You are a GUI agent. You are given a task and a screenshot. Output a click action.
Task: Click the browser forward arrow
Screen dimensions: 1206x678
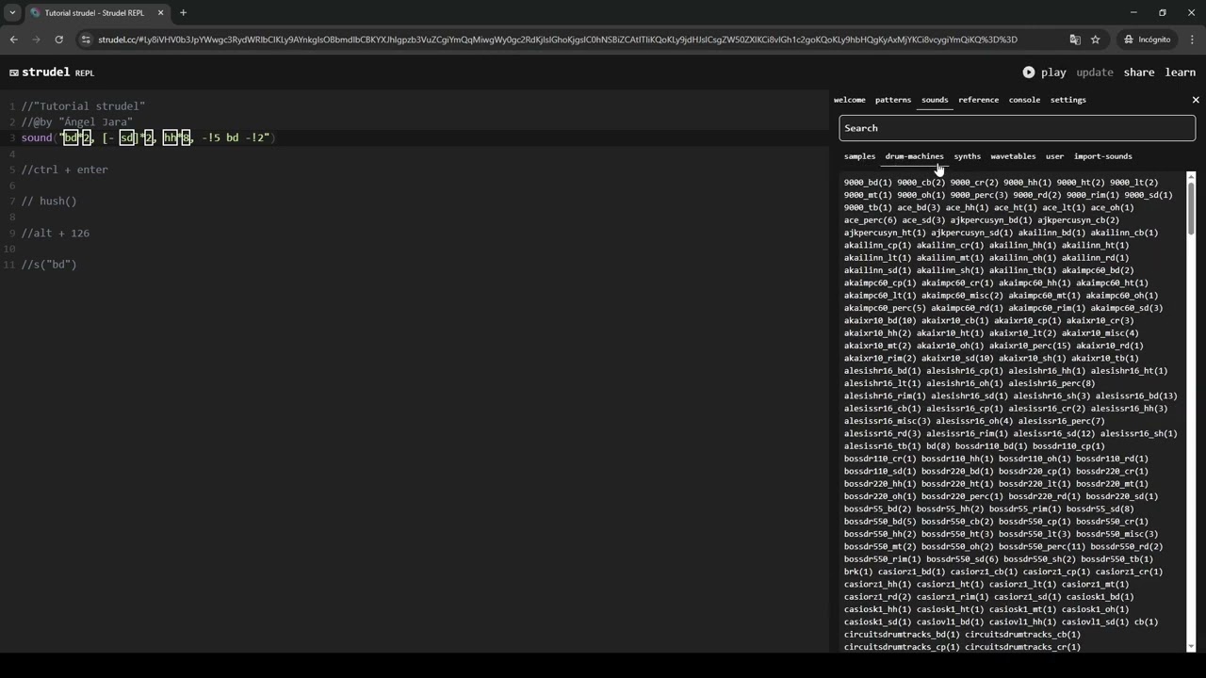(36, 40)
